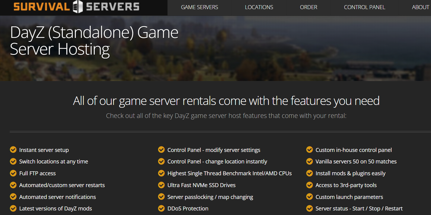This screenshot has height=215, width=431.
Task: Click checkmark icon beside Full FTP access
Action: click(x=13, y=173)
